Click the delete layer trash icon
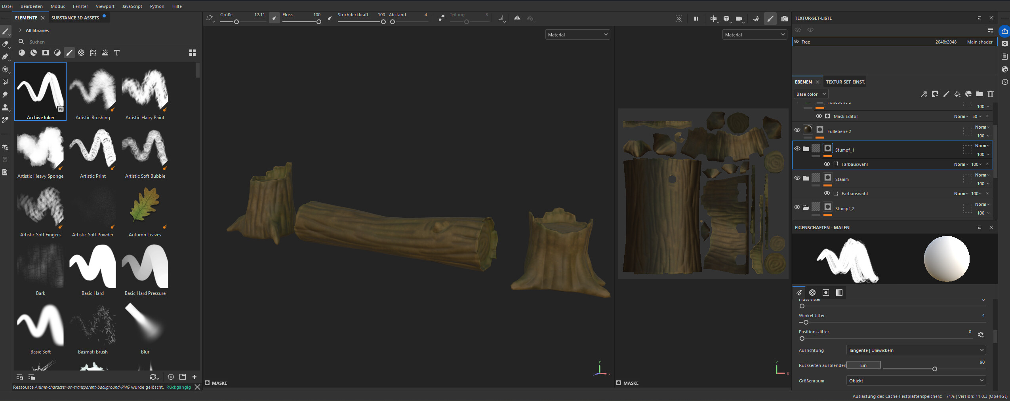The image size is (1010, 401). tap(990, 94)
